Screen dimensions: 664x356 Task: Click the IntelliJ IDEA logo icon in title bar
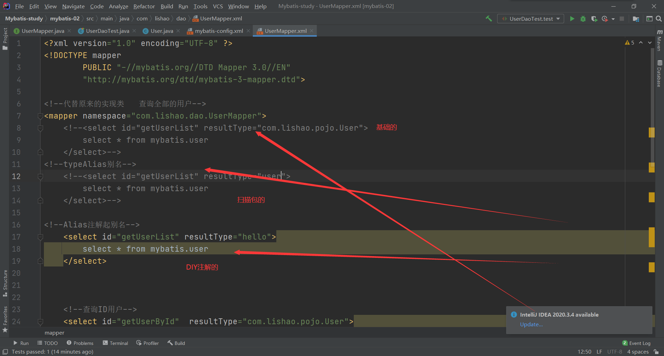point(6,6)
